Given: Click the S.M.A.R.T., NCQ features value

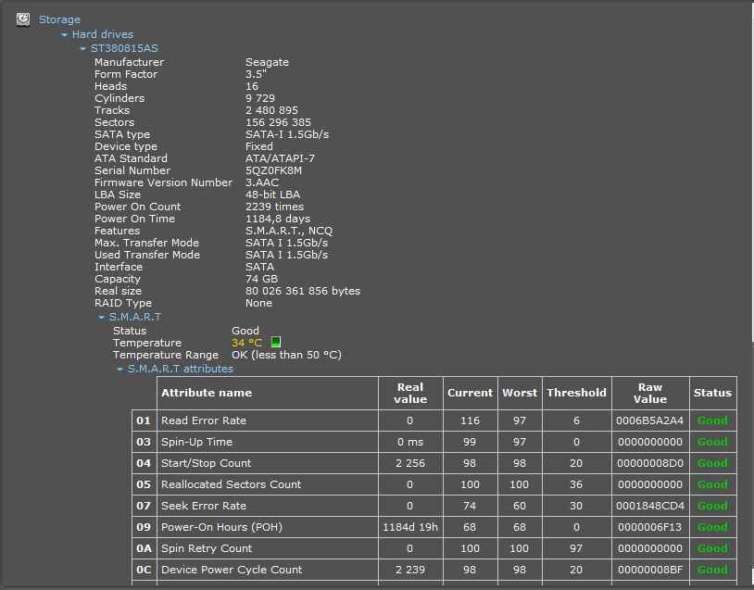Looking at the screenshot, I should point(289,231).
